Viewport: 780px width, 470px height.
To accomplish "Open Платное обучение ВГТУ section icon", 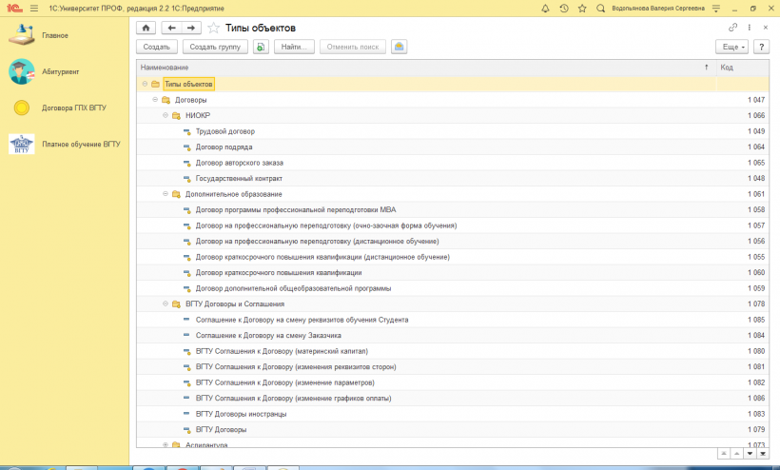I will (21, 144).
